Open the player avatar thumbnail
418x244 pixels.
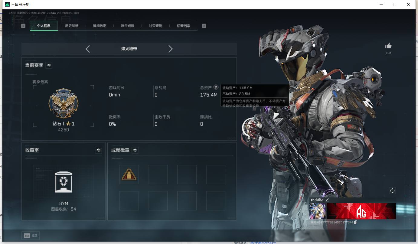pyautogui.click(x=318, y=211)
